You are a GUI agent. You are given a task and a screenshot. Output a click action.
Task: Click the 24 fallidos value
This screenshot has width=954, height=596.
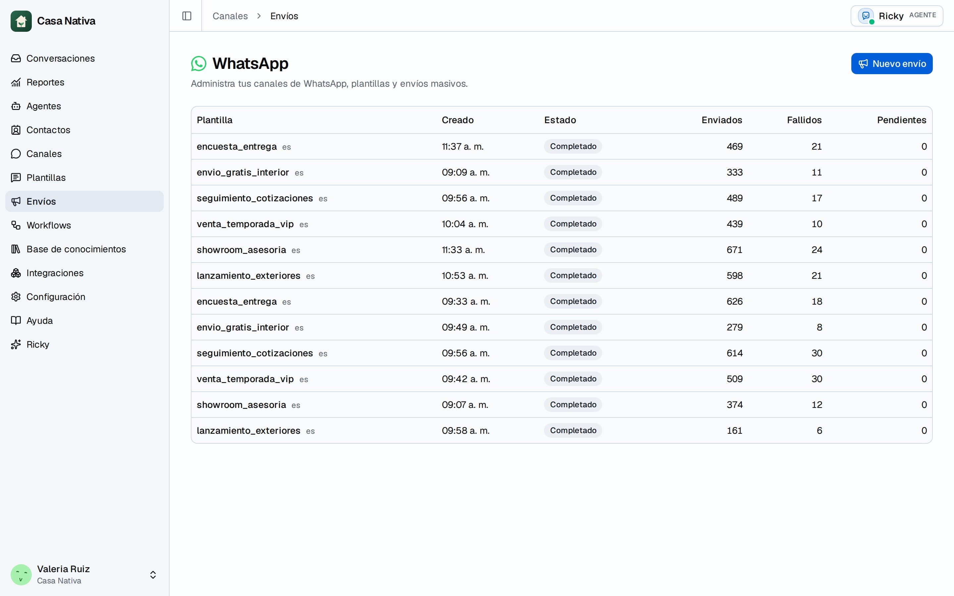(817, 250)
